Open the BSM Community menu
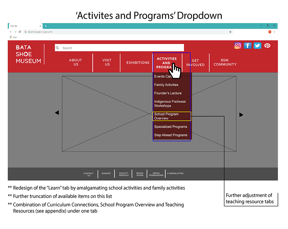The image size is (288, 229). tap(225, 62)
